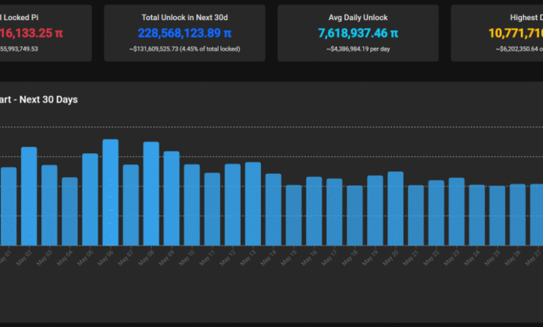Click the May 07 bar
This screenshot has width=543, height=327.
click(x=131, y=205)
